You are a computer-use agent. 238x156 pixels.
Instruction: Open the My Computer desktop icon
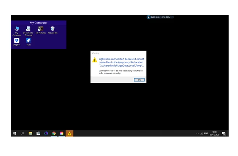[x=17, y=31]
